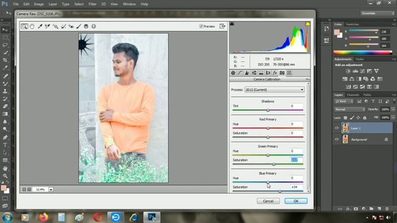This screenshot has height=223, width=397.
Task: Toggle lock transparent pixels in Layers panel
Action: click(x=345, y=118)
